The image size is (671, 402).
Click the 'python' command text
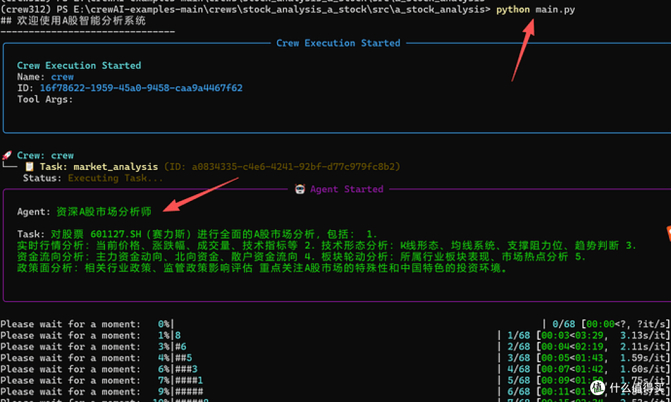tap(513, 9)
